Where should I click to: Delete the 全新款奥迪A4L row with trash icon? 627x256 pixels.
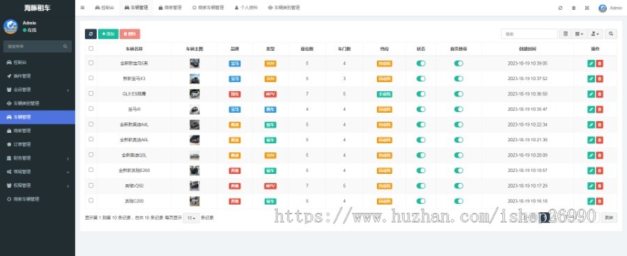click(599, 125)
